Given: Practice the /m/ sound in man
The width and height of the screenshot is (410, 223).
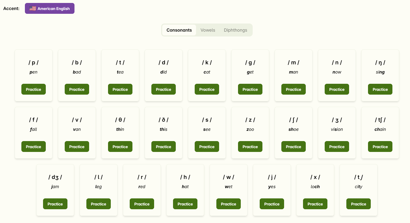Looking at the screenshot, I should (294, 89).
